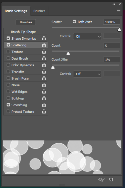Screen dimensions: 125x188
Task: Lock the Smoothing option
Action: [x=44, y=105]
